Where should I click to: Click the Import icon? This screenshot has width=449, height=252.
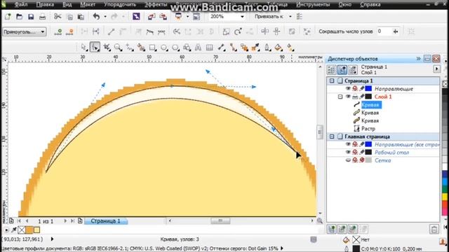[152, 17]
